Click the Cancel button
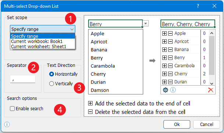224x133 pixels. click(206, 124)
